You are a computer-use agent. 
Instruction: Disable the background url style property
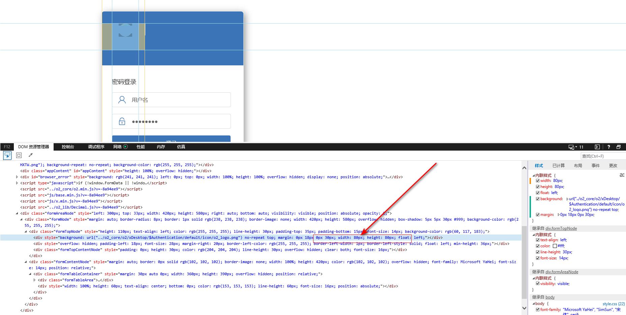tap(538, 199)
